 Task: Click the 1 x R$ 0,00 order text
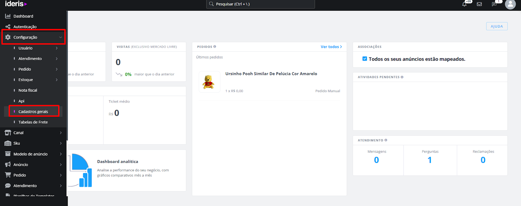pos(234,91)
